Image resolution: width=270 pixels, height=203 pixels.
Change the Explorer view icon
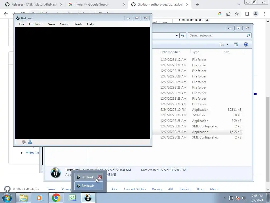point(221,44)
